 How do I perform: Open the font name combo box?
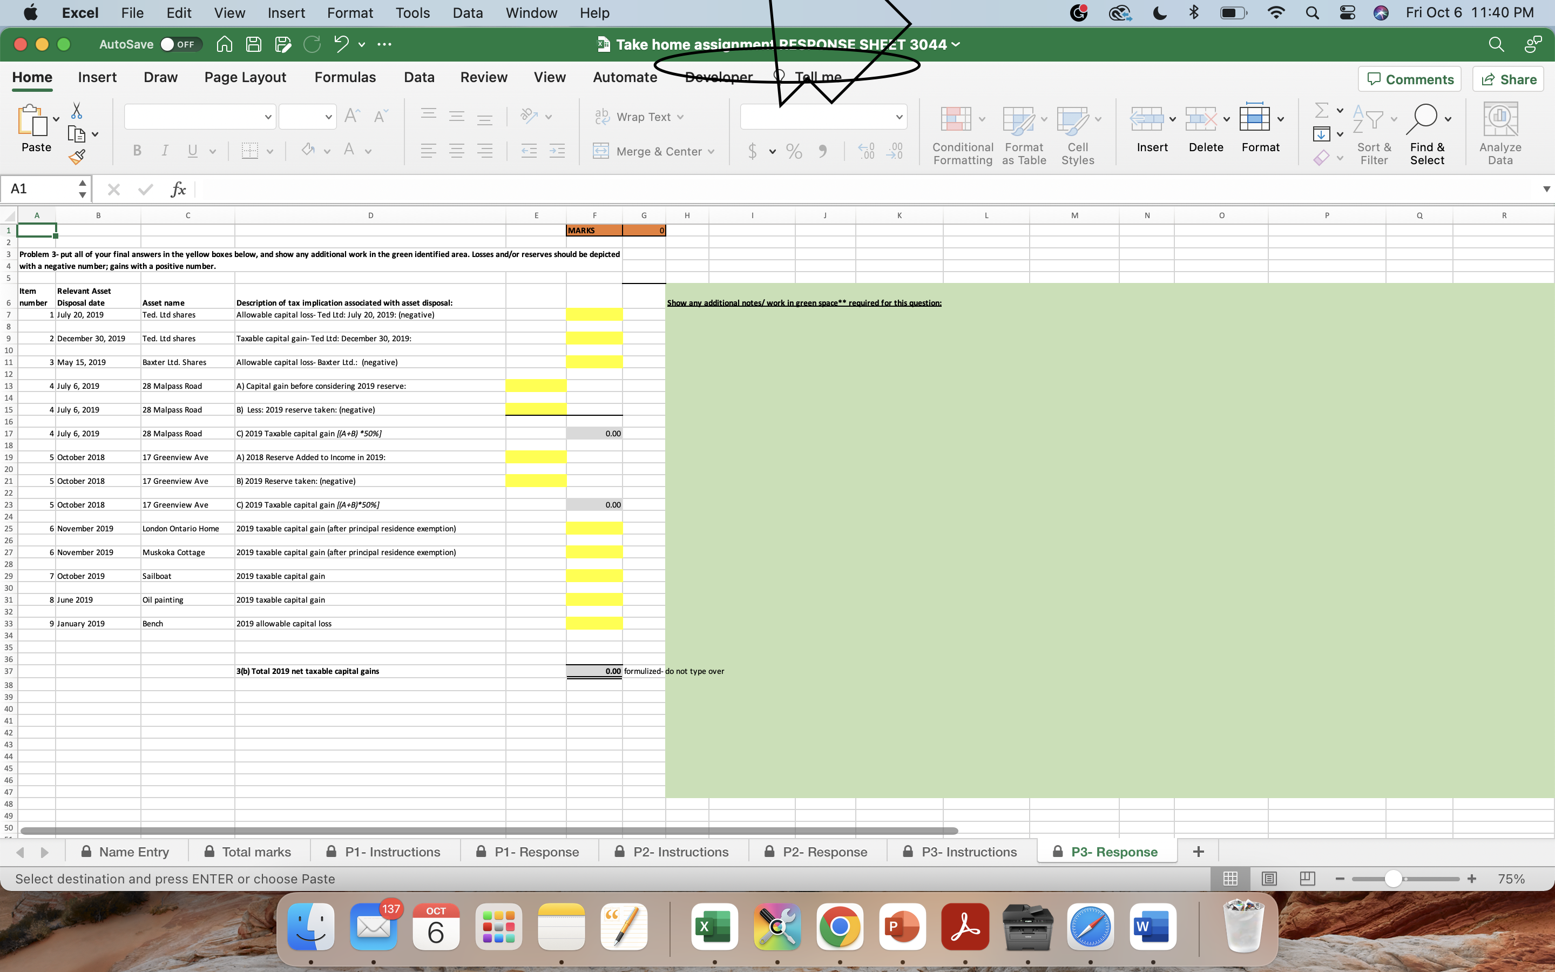(200, 117)
